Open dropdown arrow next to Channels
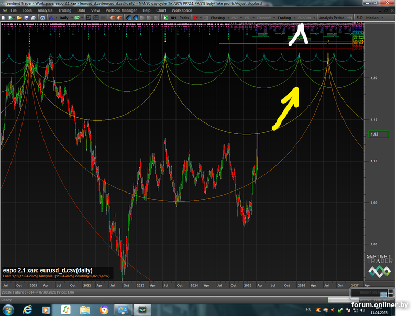This screenshot has height=316, width=419. point(274,18)
